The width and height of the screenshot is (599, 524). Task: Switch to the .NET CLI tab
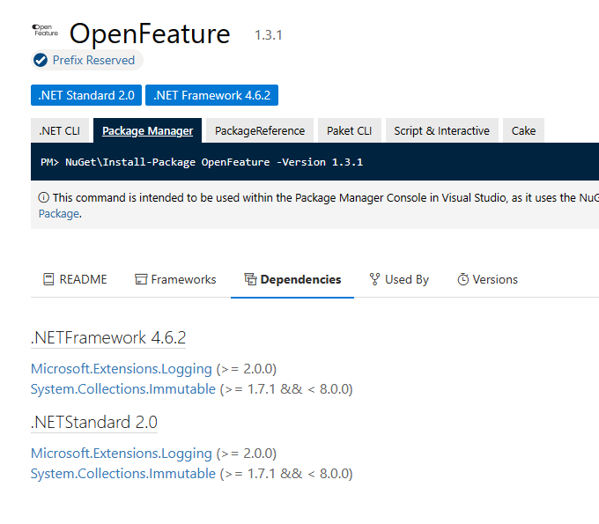click(60, 130)
